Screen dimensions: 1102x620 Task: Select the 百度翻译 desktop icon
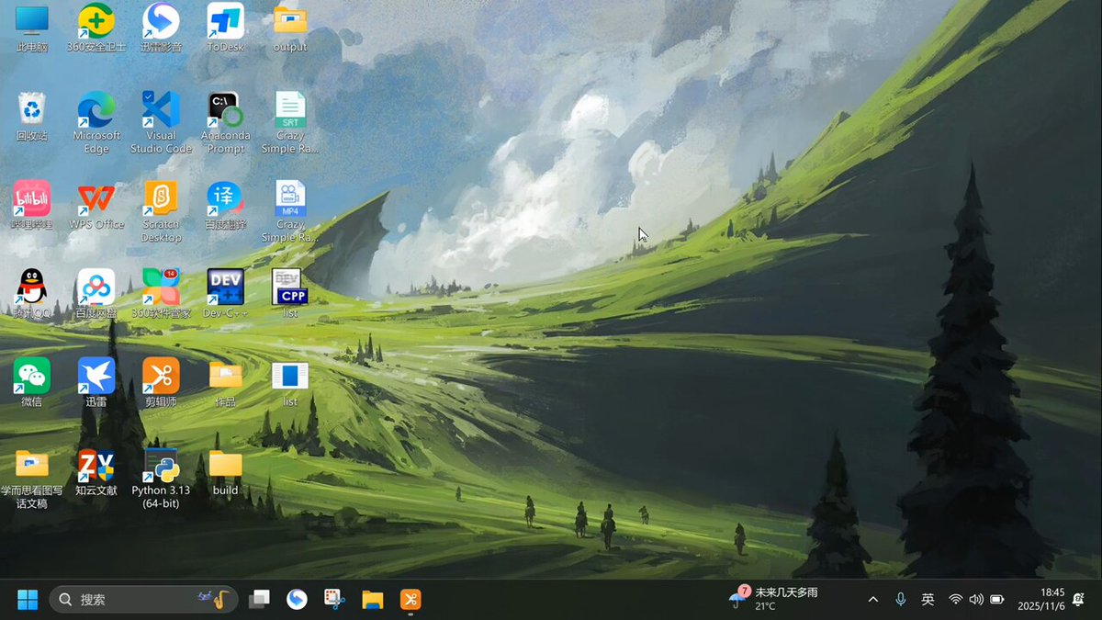[226, 205]
